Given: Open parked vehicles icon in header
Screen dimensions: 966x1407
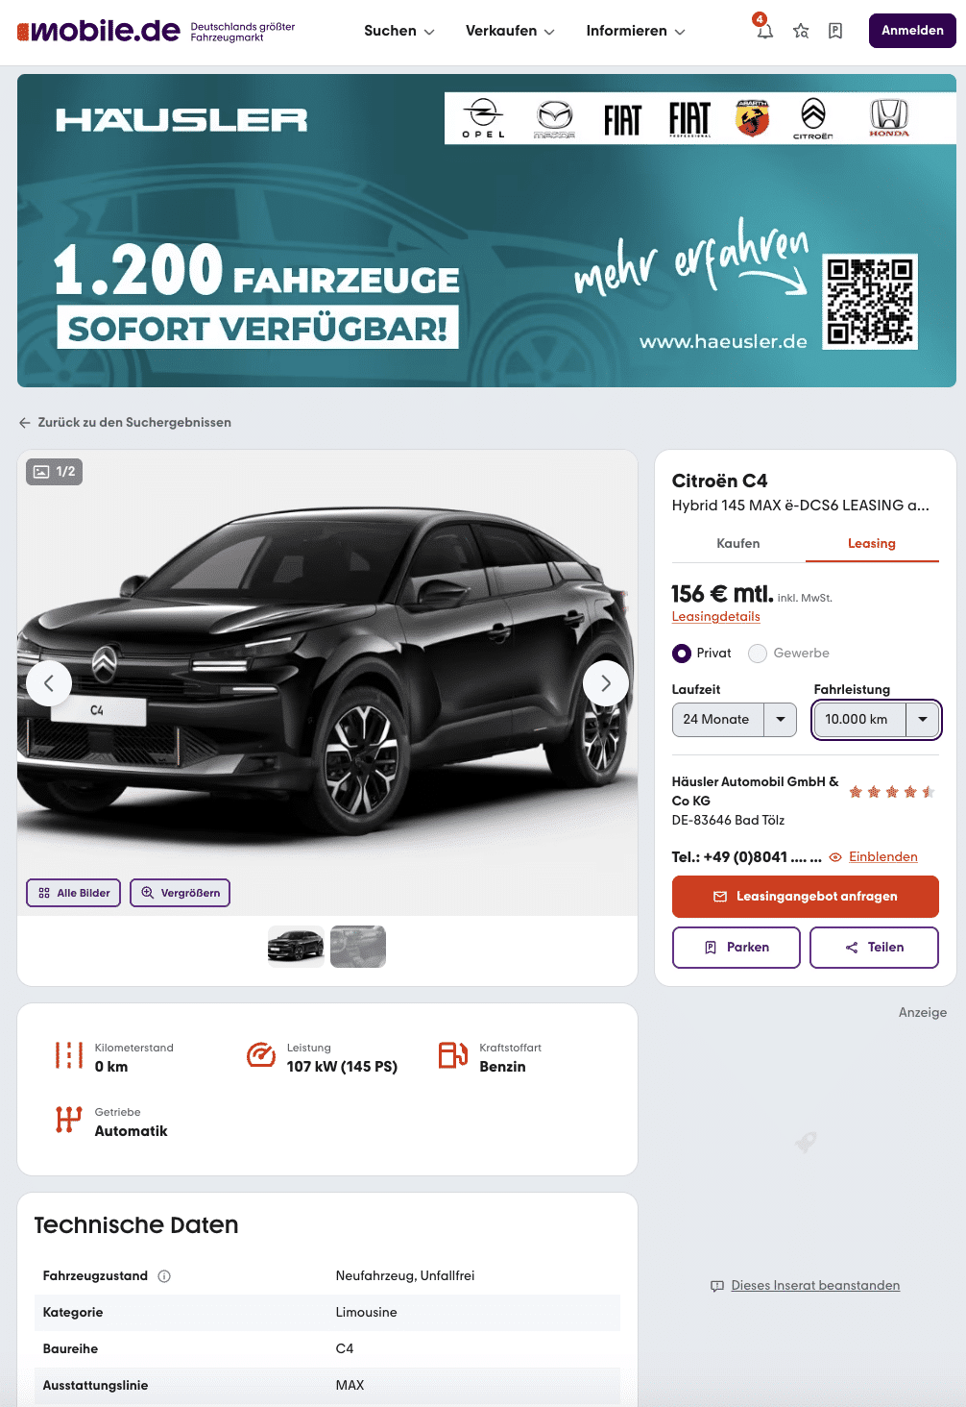Looking at the screenshot, I should point(835,31).
